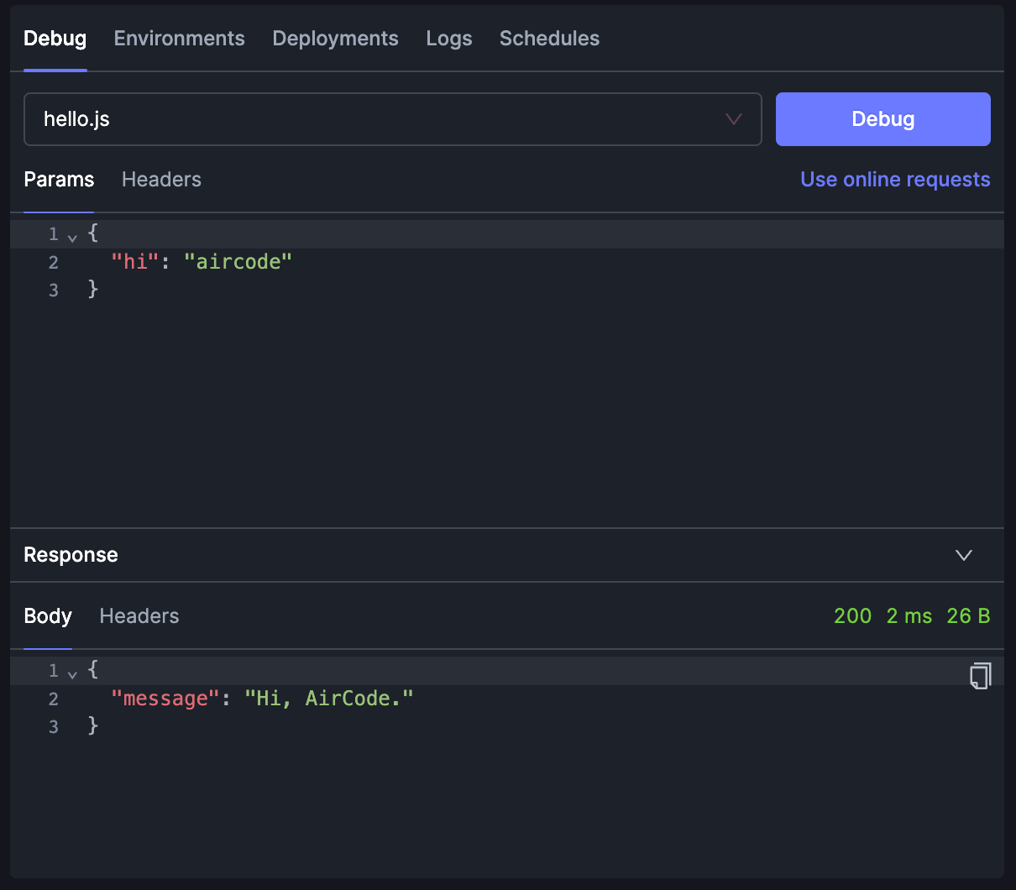1016x890 pixels.
Task: Click the "hi" key in the Params editor
Action: coord(135,262)
